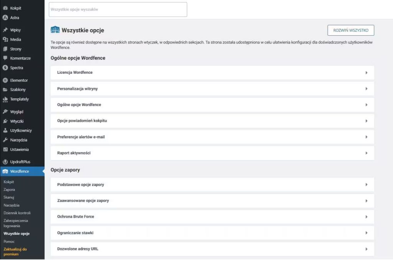The height and width of the screenshot is (260, 393).
Task: Click ROZWIŃ WSZYSTKO button
Action: tap(351, 30)
